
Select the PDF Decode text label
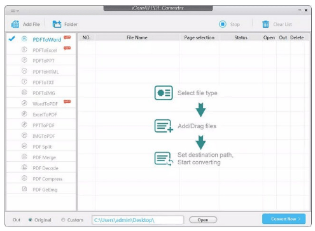[x=45, y=168]
